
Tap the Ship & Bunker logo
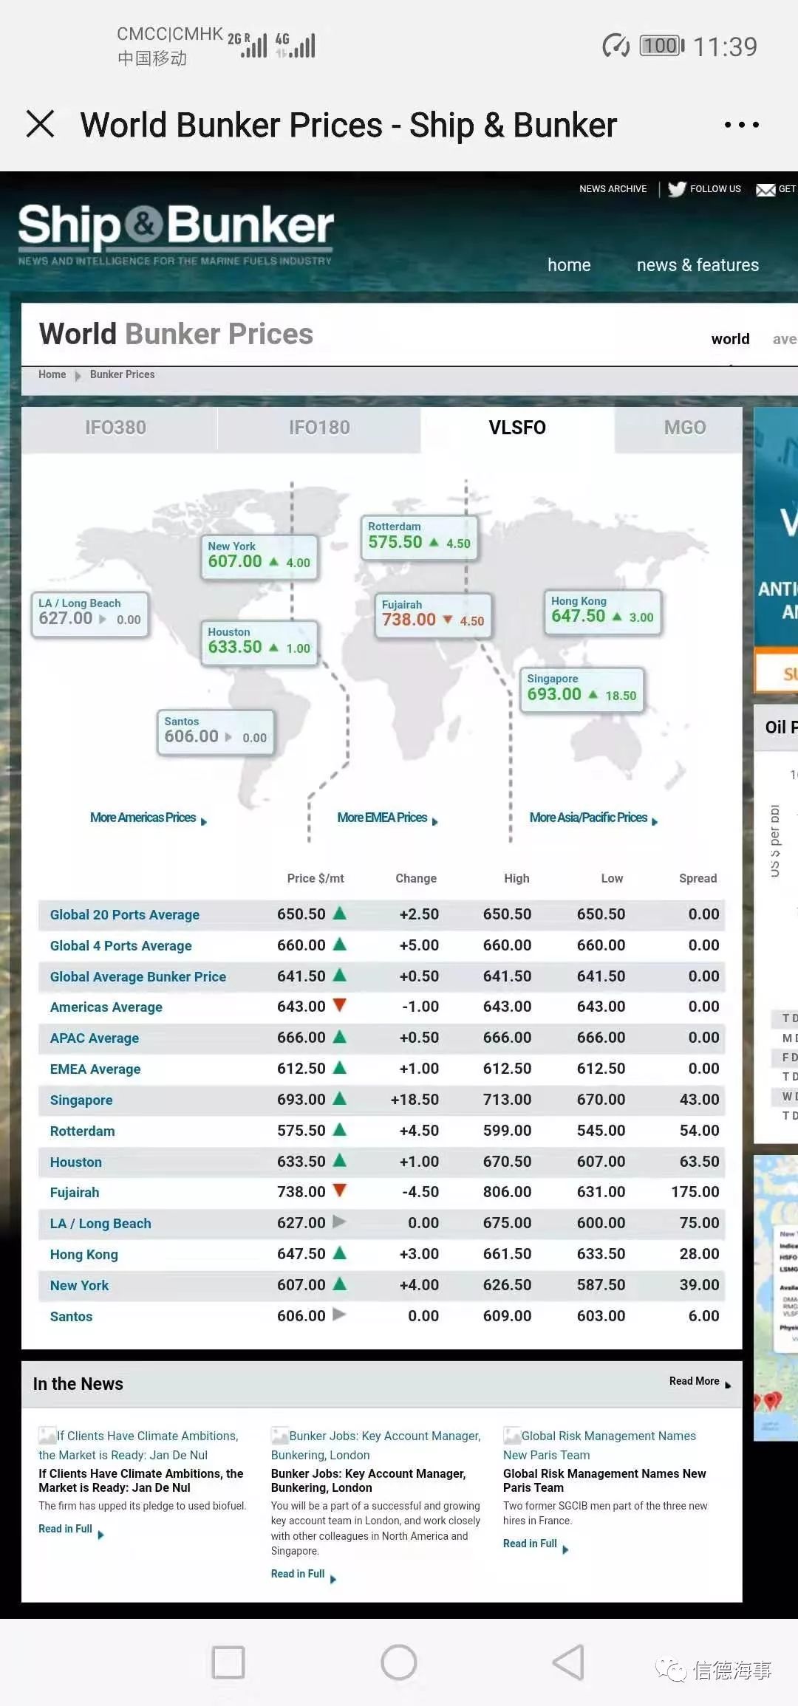176,233
